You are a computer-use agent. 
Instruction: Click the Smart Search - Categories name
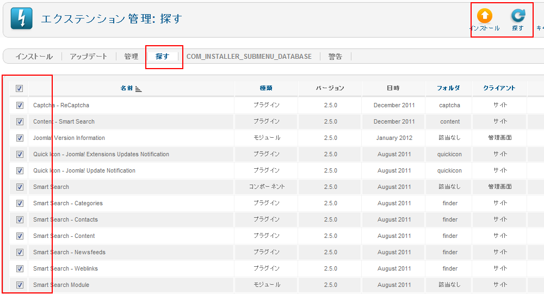(68, 203)
